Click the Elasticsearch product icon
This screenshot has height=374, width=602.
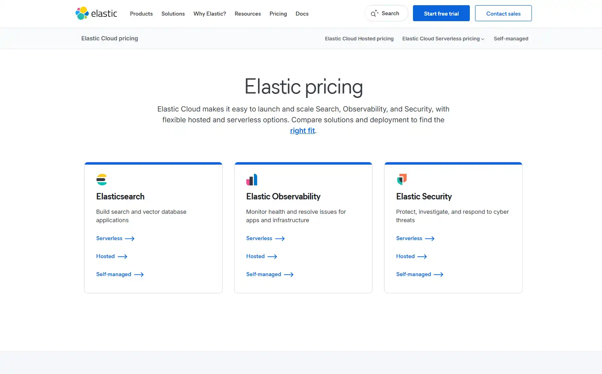click(x=102, y=179)
